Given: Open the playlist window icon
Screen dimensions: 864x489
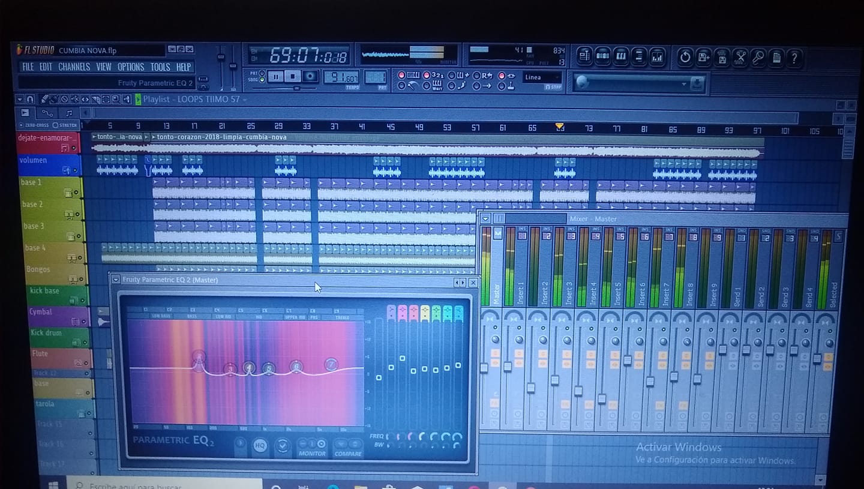Looking at the screenshot, I should [x=584, y=56].
